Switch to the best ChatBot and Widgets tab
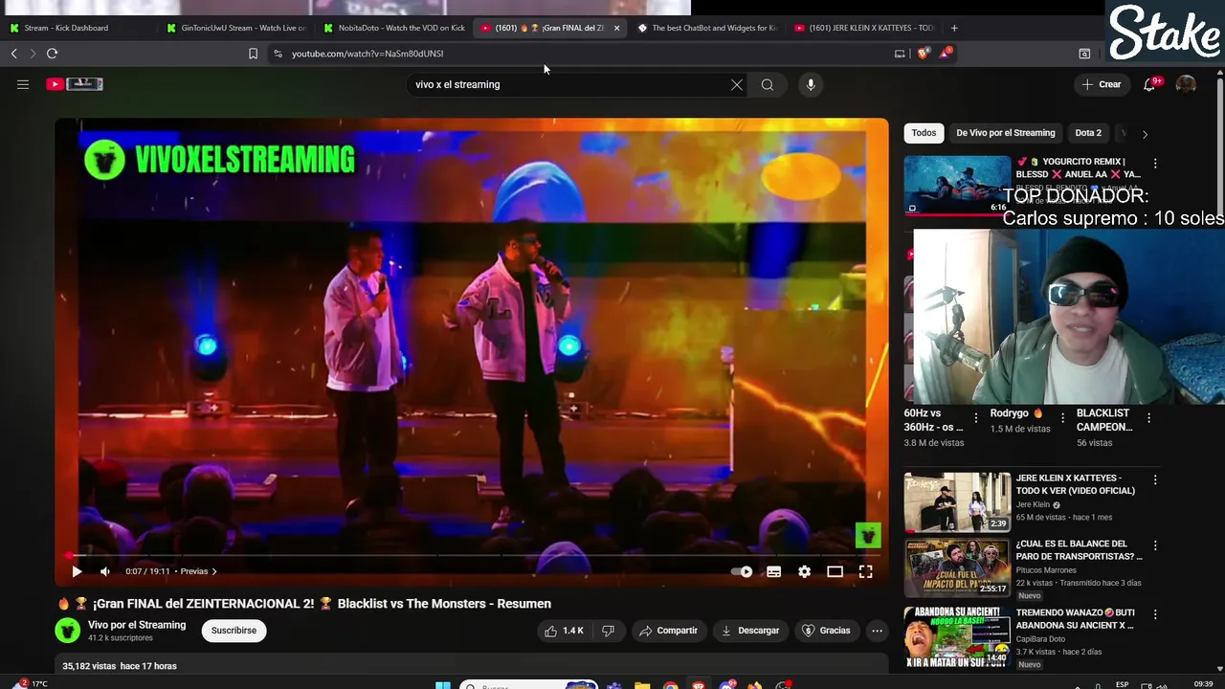 [x=706, y=28]
